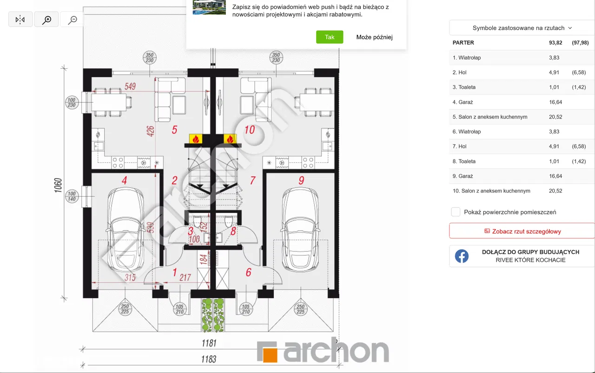
Task: Zoom in with the magnifier plus icon
Action: pyautogui.click(x=46, y=20)
